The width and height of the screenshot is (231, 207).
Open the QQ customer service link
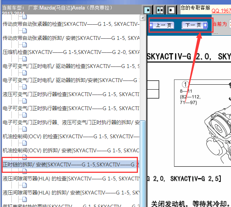(x=221, y=11)
